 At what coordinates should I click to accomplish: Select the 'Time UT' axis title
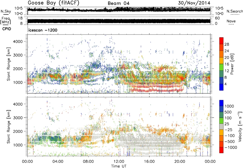point(119,166)
